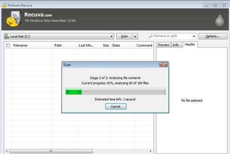Click the horizontal scrollbar thumb in file list
This screenshot has width=230, height=154.
pos(51,151)
